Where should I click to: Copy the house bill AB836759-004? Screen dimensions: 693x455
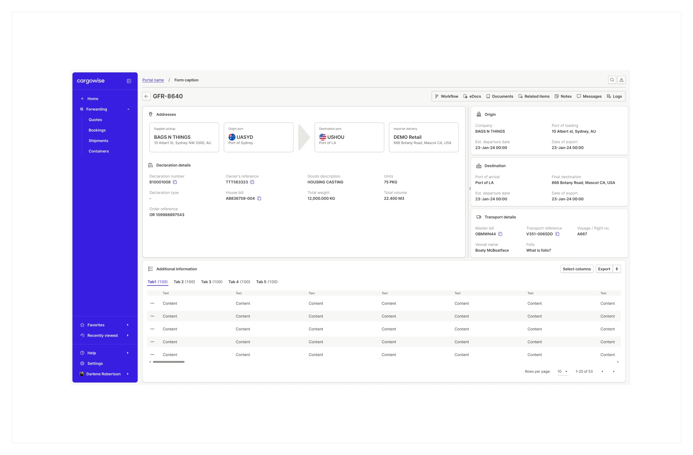259,198
